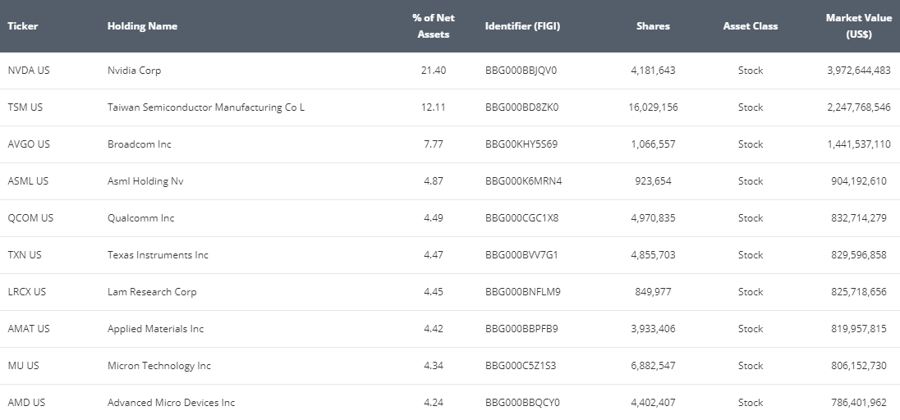This screenshot has height=420, width=900.
Task: Click the 4.47 net assets value
Action: tap(434, 255)
